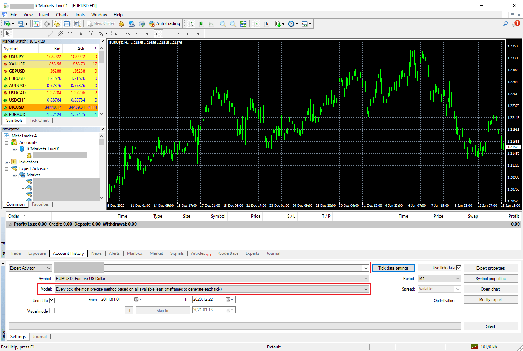Viewport: 523px width, 351px height.
Task: Toggle the Strategy Tester icon
Action: click(77, 24)
